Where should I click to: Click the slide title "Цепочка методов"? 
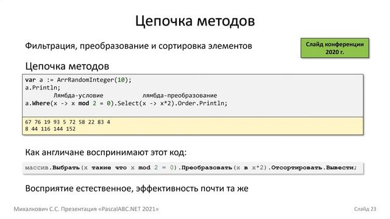pos(195,21)
